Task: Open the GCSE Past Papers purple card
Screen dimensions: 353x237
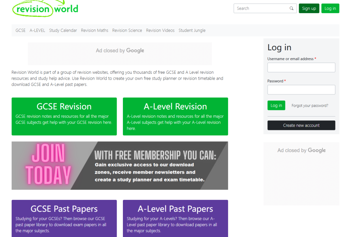Action: pyautogui.click(x=64, y=218)
